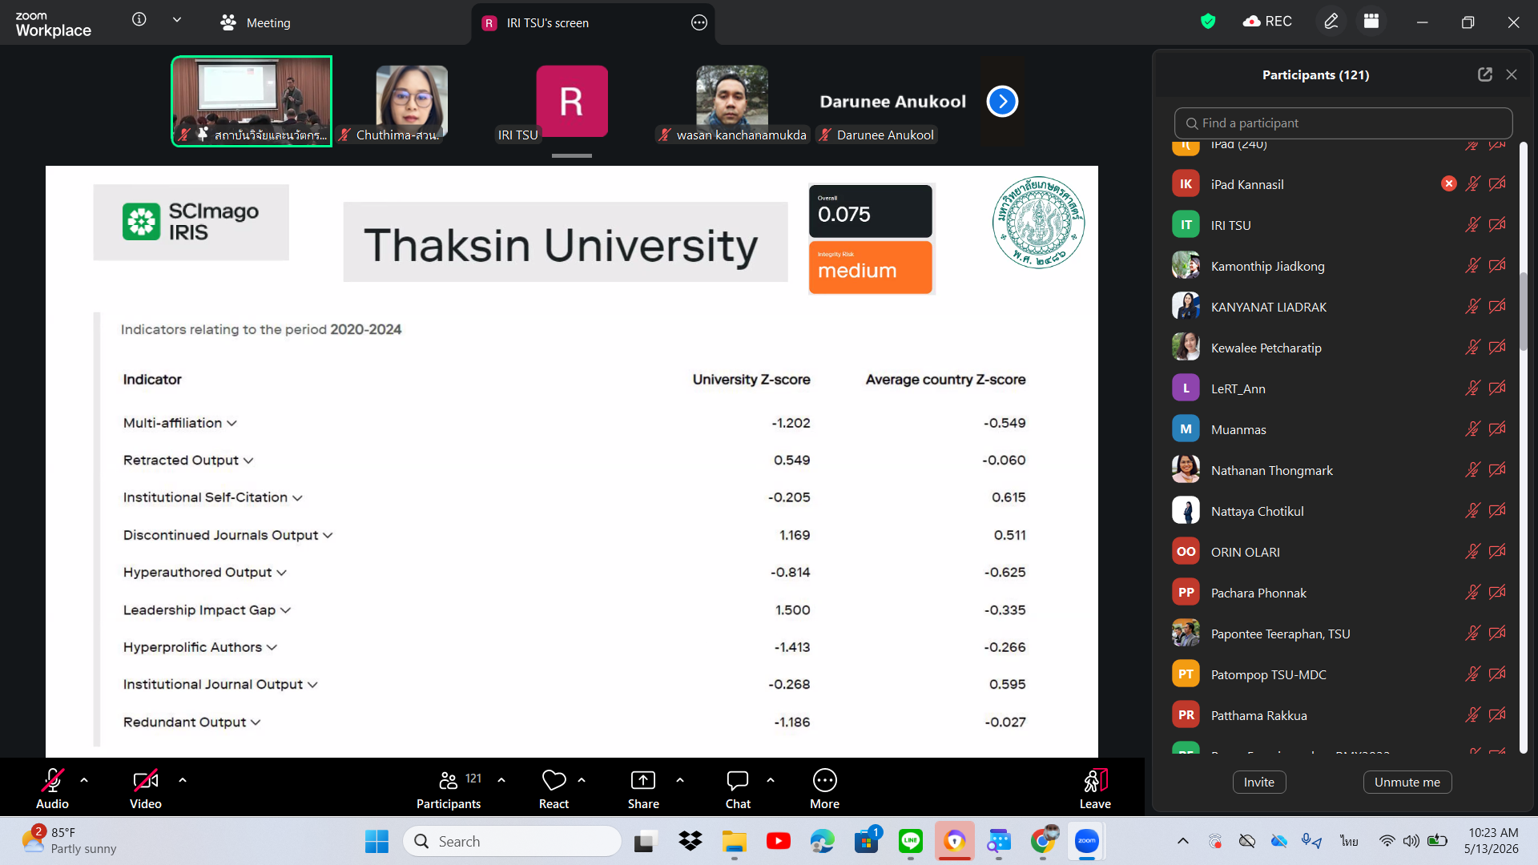Open File Explorer from taskbar
Screen dimensions: 1538x865
(734, 841)
